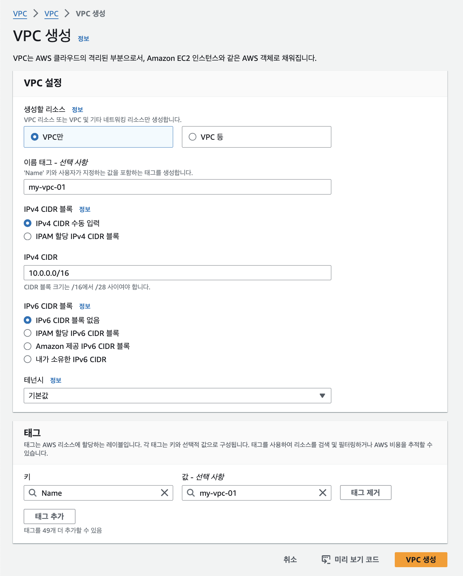
Task: Click the '태그 제거' button
Action: (x=365, y=492)
